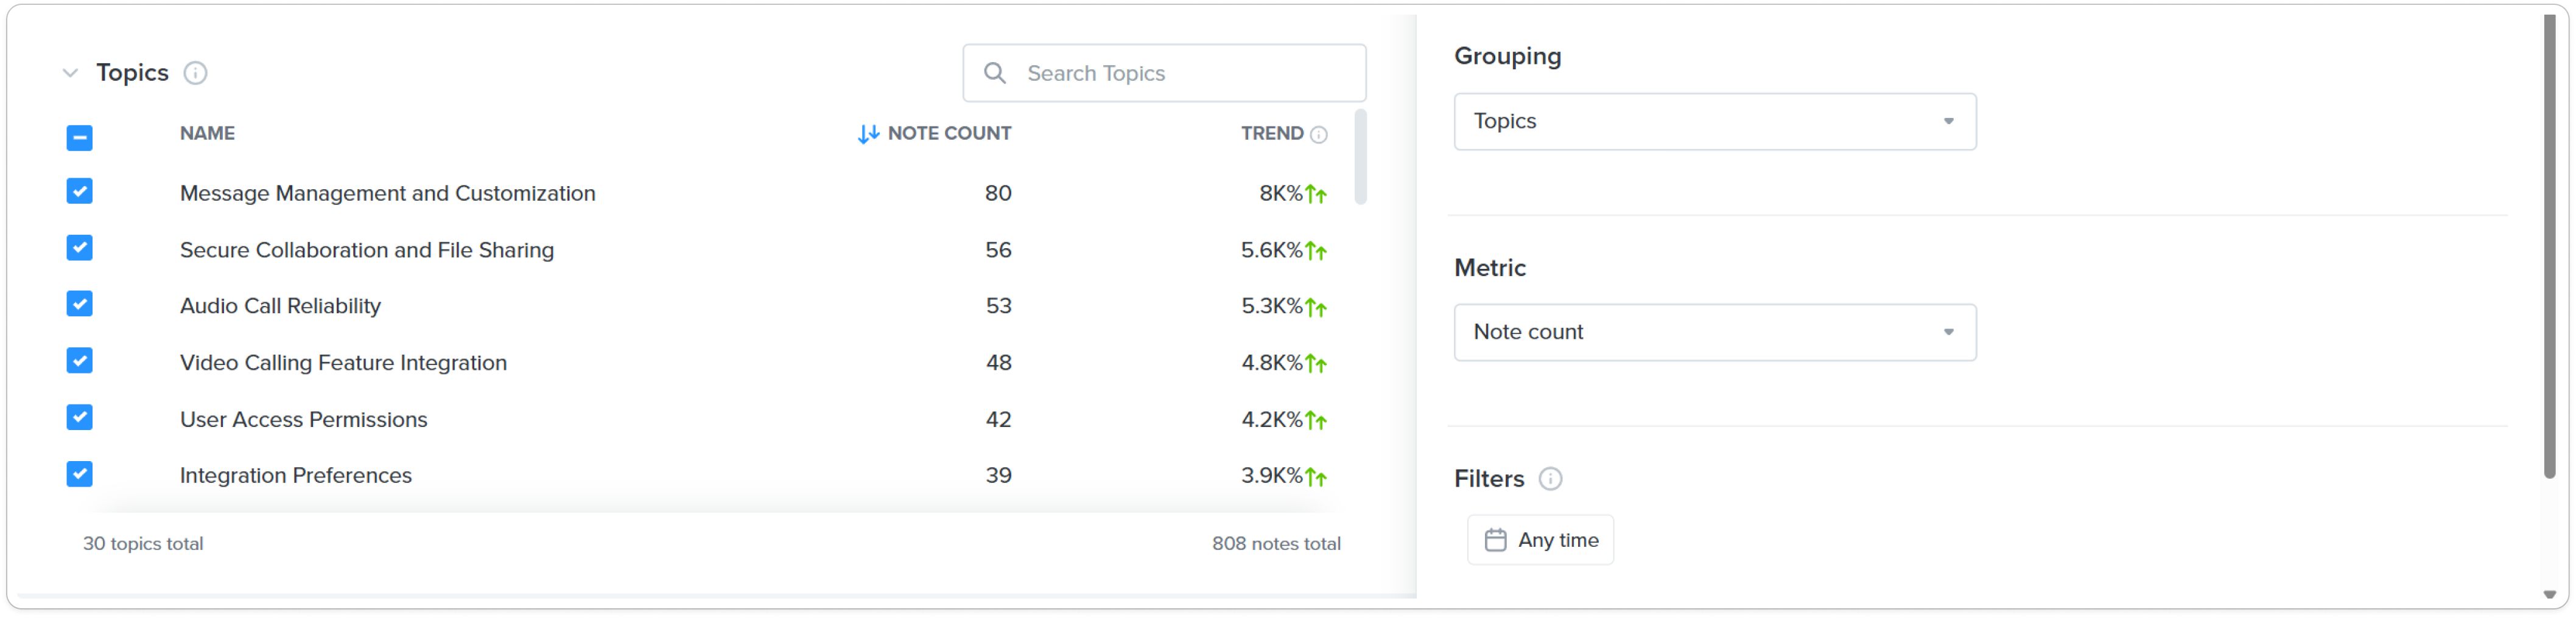The height and width of the screenshot is (618, 2576).
Task: Click the search magnifier icon
Action: 996,72
